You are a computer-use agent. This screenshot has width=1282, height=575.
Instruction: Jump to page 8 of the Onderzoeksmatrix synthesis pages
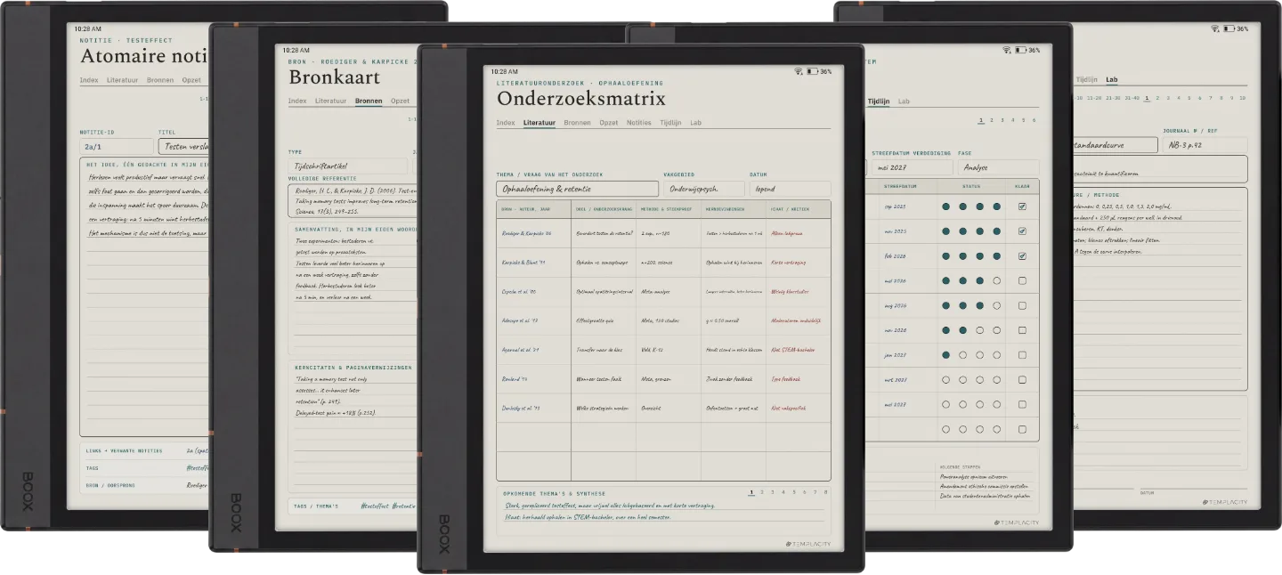click(x=826, y=491)
